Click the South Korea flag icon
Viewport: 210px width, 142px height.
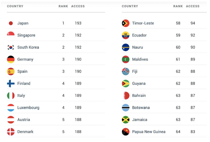pyautogui.click(x=11, y=47)
